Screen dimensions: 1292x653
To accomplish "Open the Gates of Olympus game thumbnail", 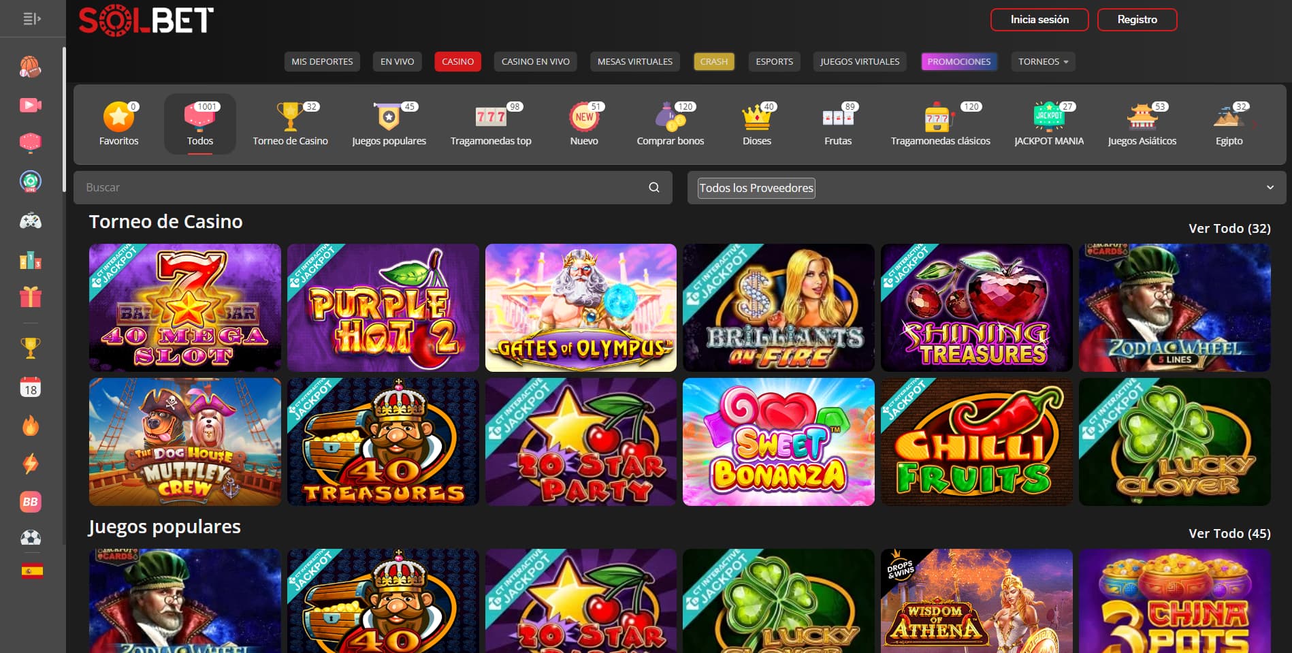I will tap(580, 308).
